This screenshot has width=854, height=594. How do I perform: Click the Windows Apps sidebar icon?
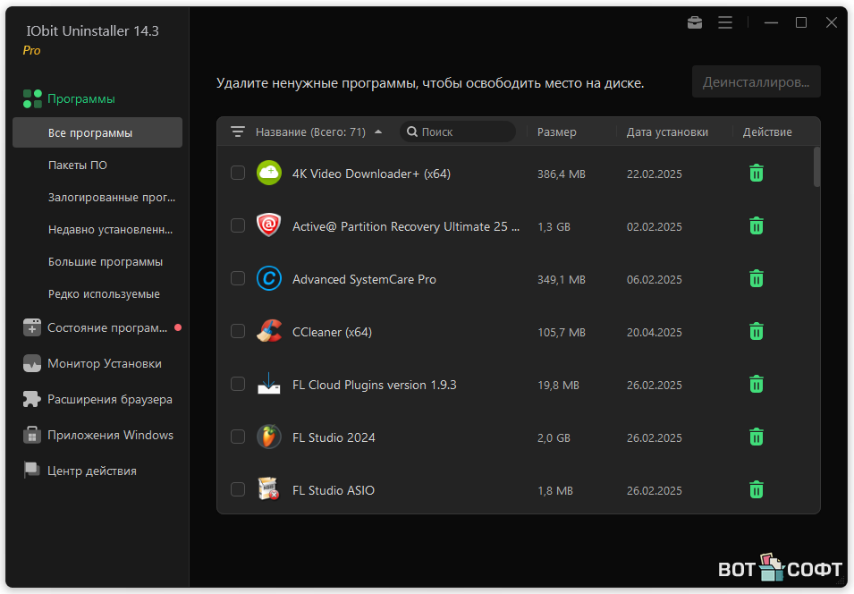[32, 435]
